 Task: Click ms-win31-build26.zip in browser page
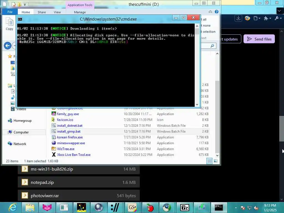[x=79, y=169]
